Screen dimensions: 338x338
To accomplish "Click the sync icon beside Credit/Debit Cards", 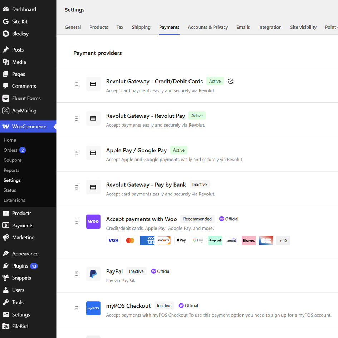I will [230, 81].
